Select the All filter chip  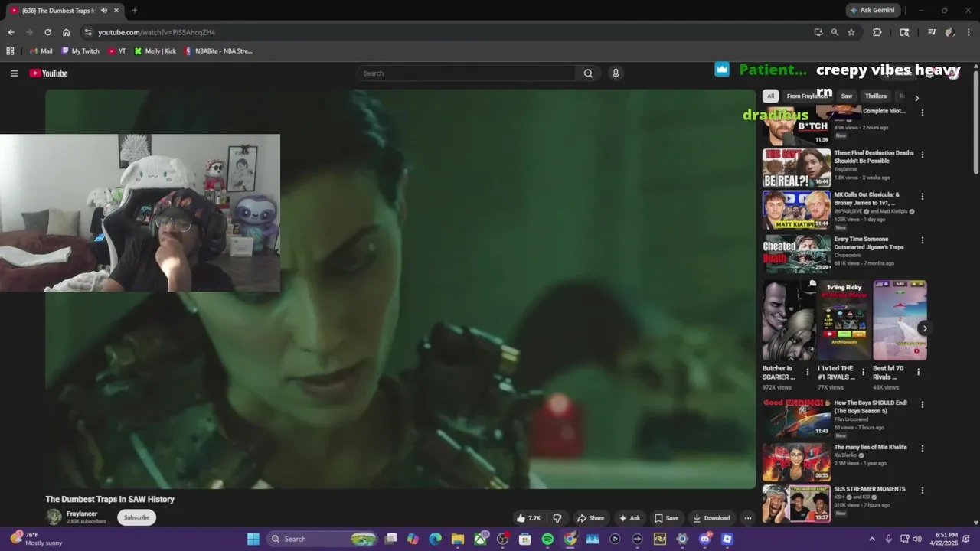point(770,96)
